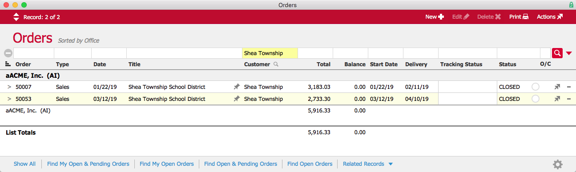The height and width of the screenshot is (172, 576).
Task: Open order 50007 with its arrow icon
Action: [x=557, y=87]
